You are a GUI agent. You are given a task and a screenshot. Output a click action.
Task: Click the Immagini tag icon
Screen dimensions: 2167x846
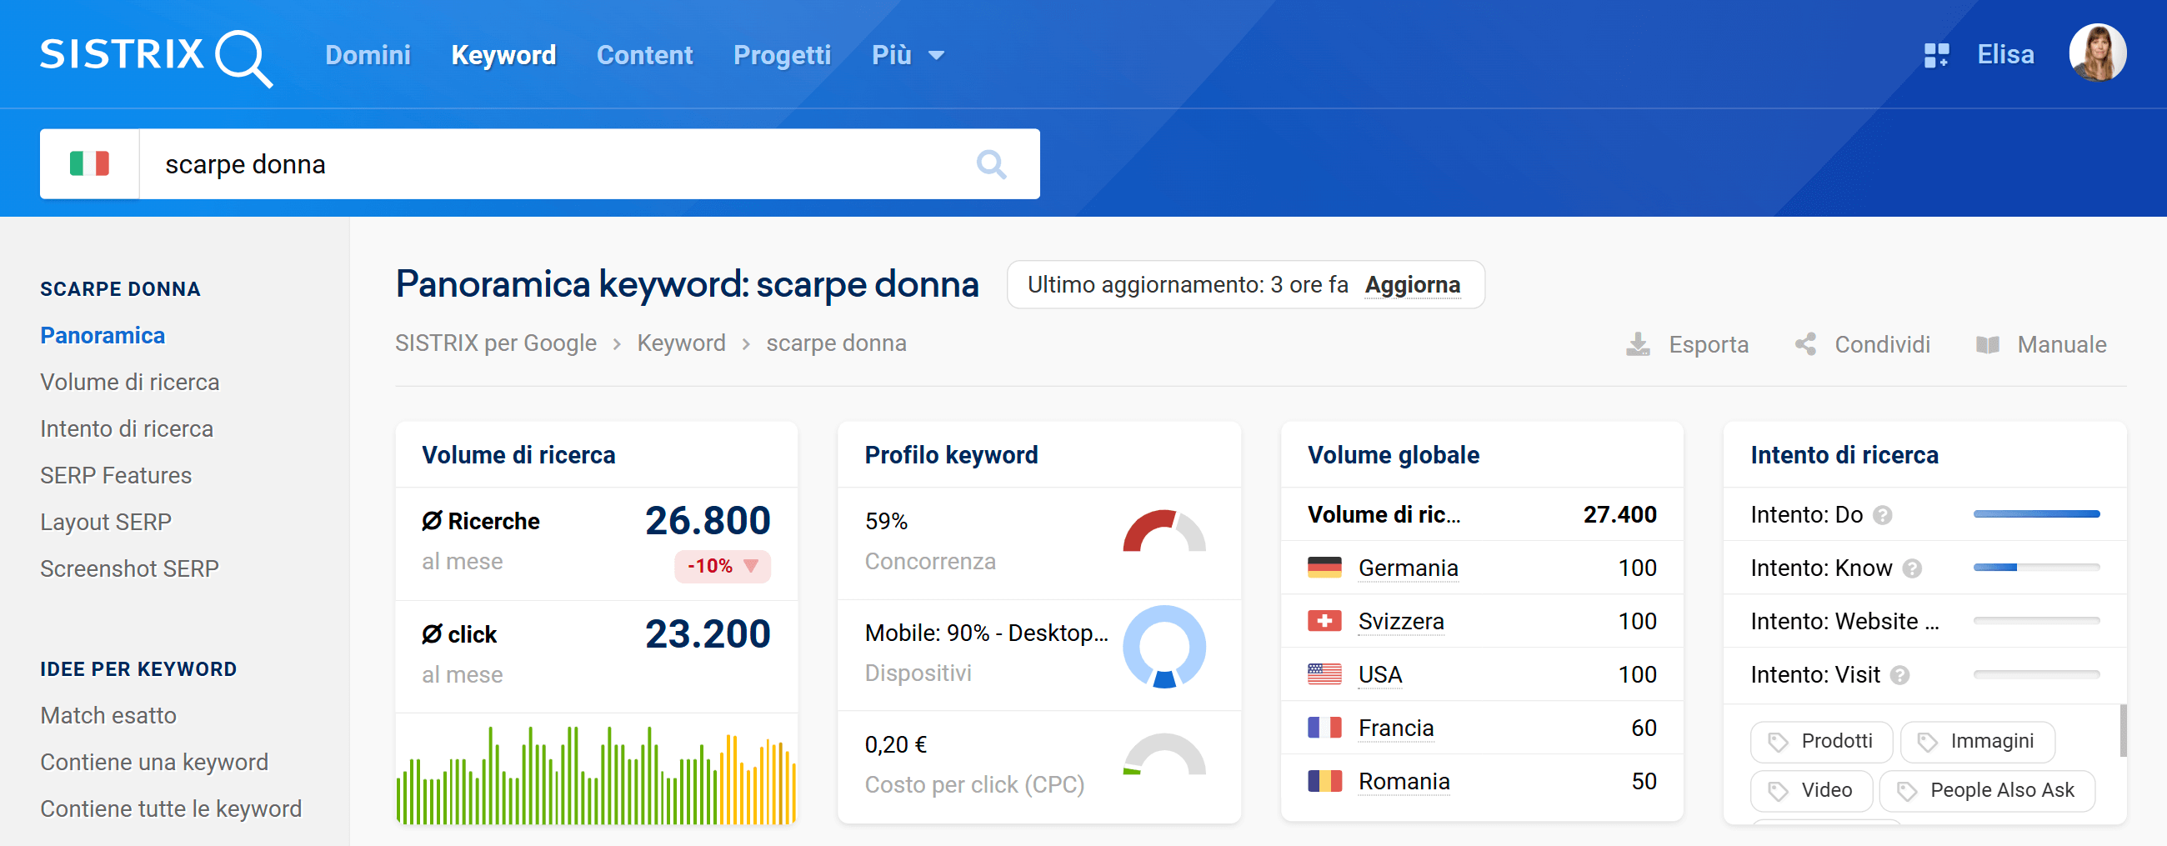point(1926,742)
